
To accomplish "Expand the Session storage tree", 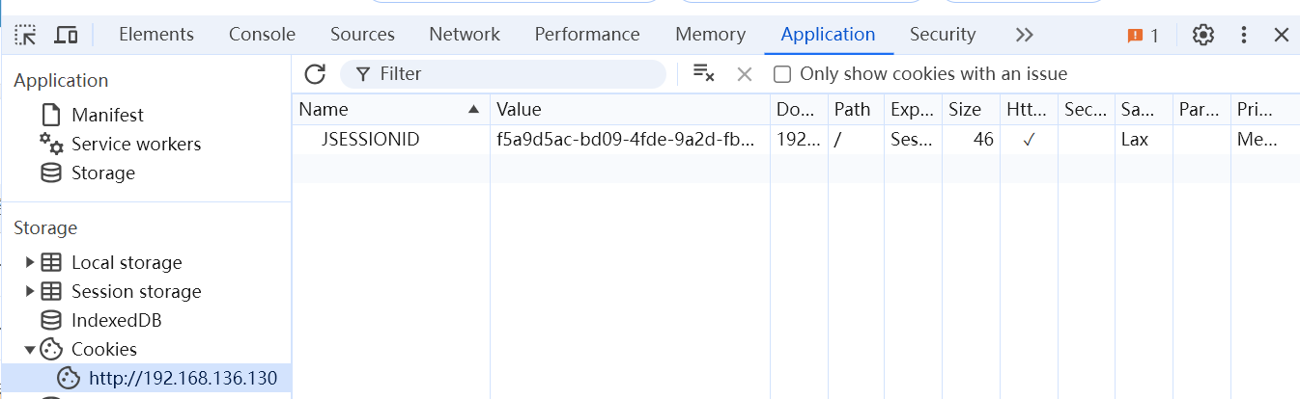I will click(30, 291).
